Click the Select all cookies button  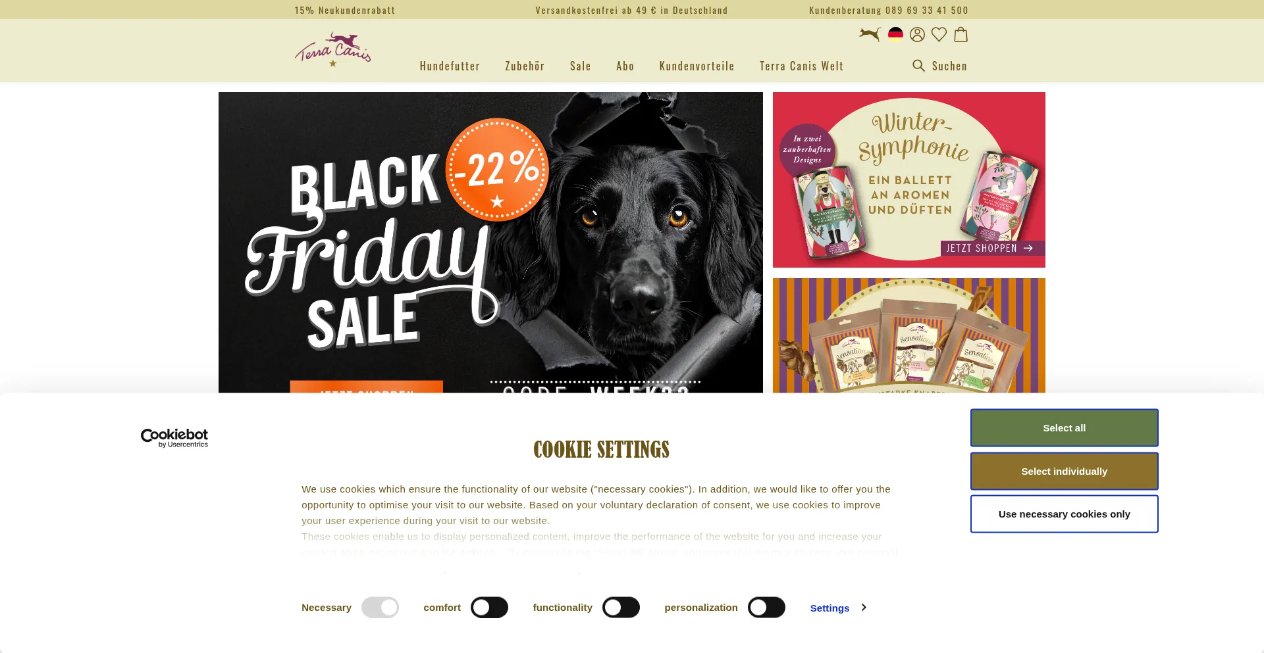[1064, 427]
